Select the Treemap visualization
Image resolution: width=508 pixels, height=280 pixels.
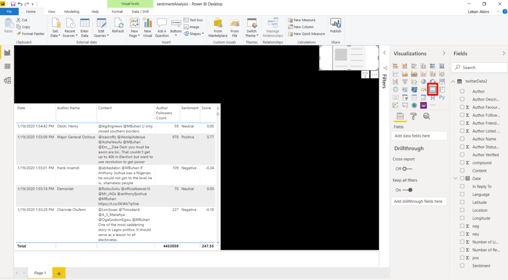pos(442,82)
